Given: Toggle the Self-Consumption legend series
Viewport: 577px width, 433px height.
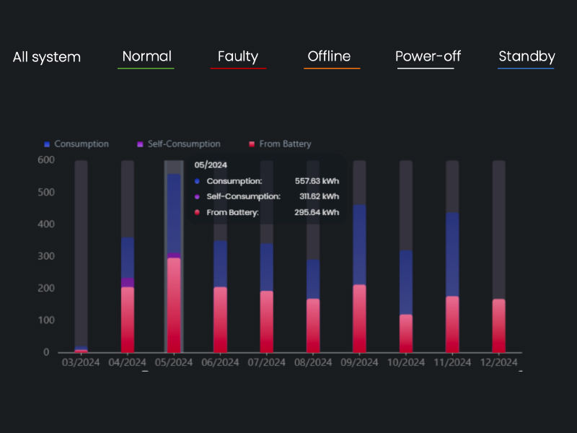Looking at the screenshot, I should tap(183, 144).
